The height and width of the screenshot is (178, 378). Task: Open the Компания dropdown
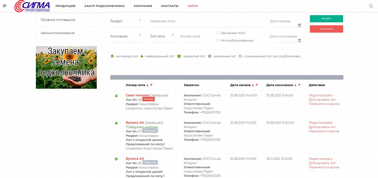pyautogui.click(x=127, y=36)
